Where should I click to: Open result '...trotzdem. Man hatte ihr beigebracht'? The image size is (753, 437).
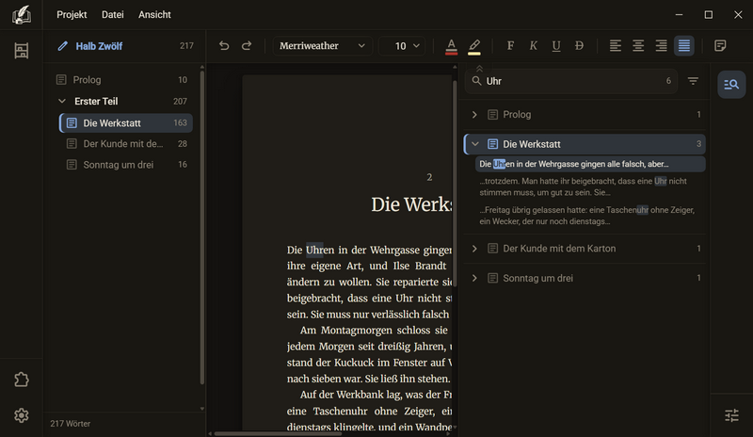tap(590, 187)
